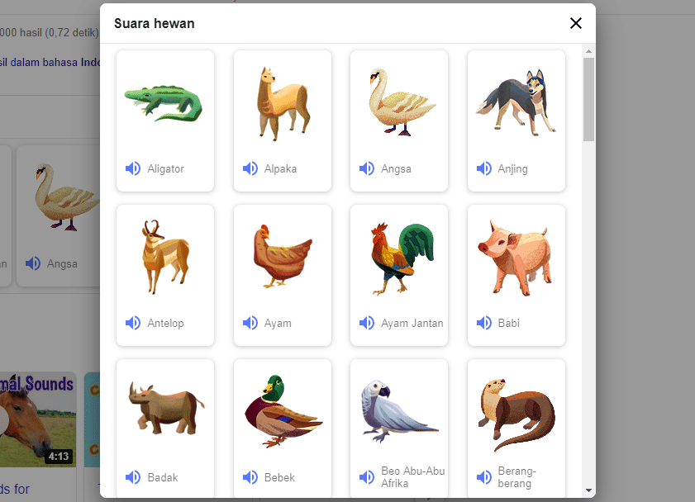Play the Ayam Jantan speaker icon
The width and height of the screenshot is (695, 502).
[x=367, y=323]
